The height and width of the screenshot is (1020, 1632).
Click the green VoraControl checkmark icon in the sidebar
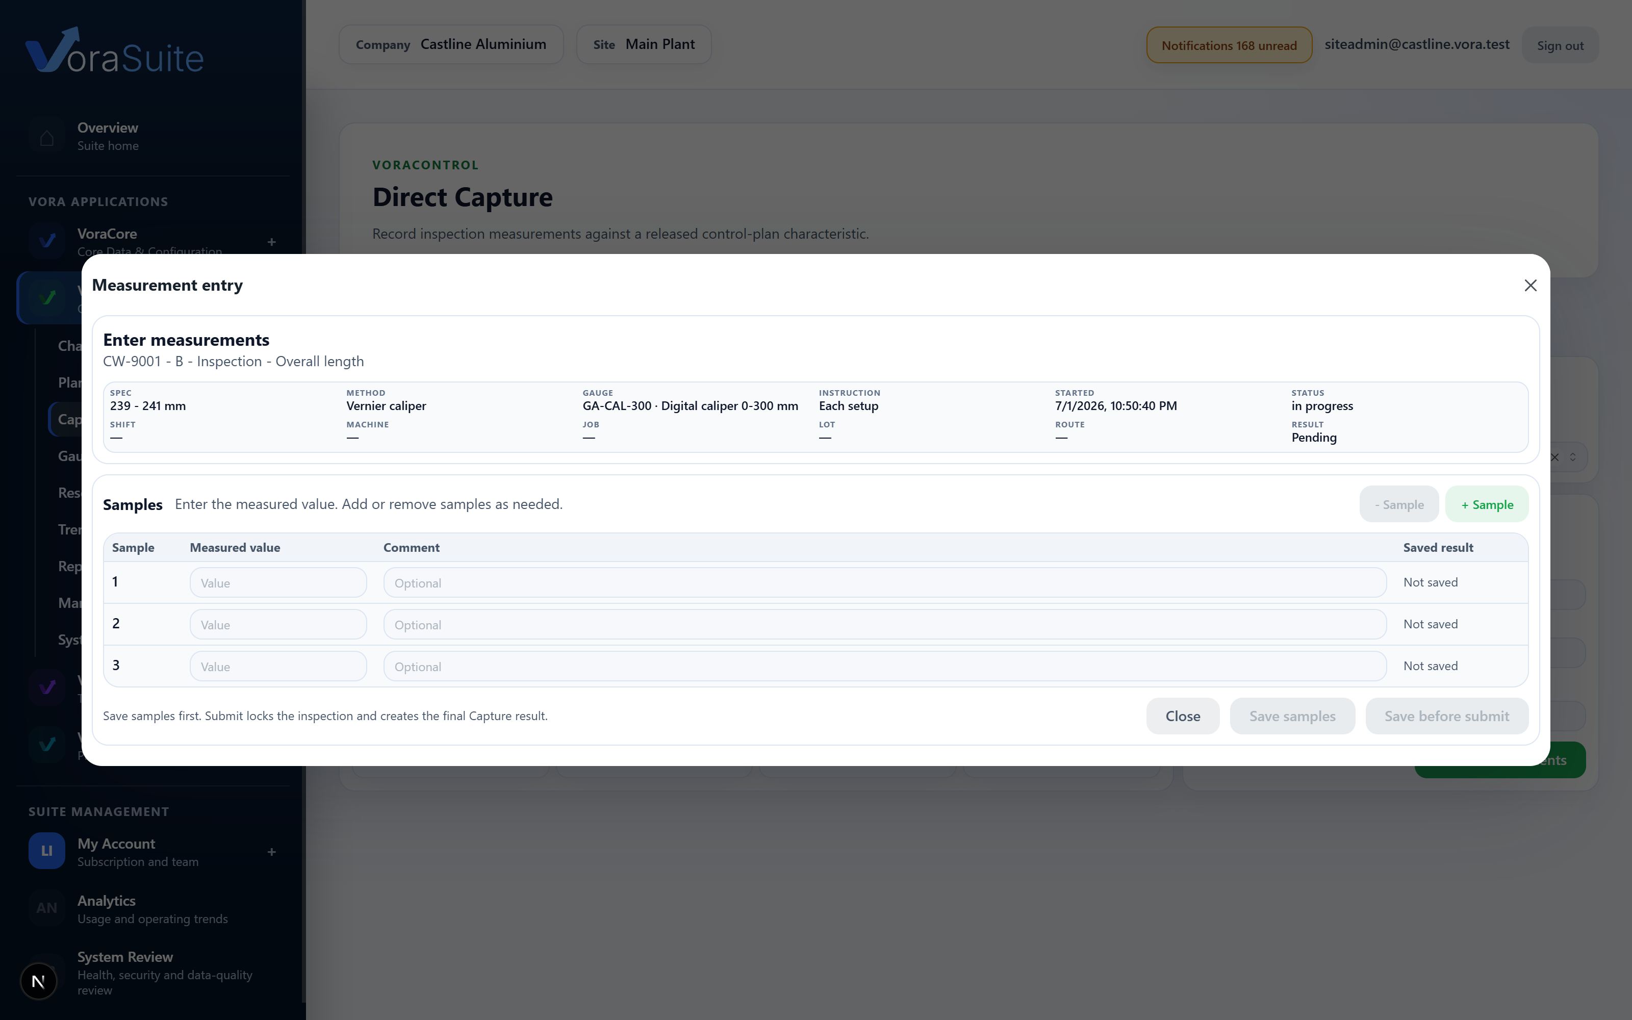click(x=46, y=297)
